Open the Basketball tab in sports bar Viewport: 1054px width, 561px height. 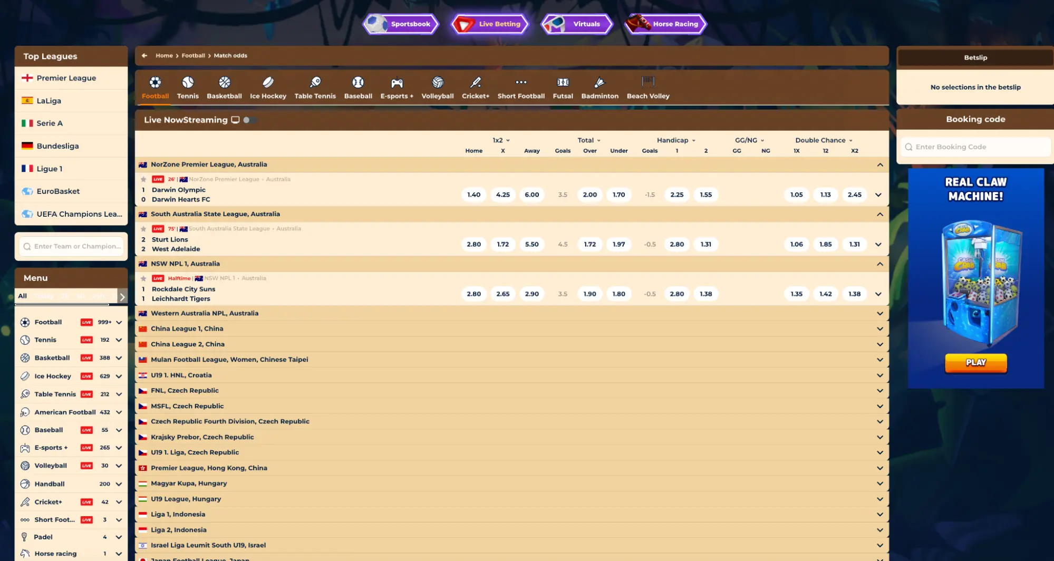pos(224,87)
